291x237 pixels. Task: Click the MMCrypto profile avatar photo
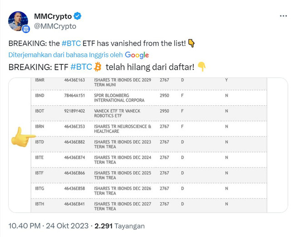tap(18, 21)
